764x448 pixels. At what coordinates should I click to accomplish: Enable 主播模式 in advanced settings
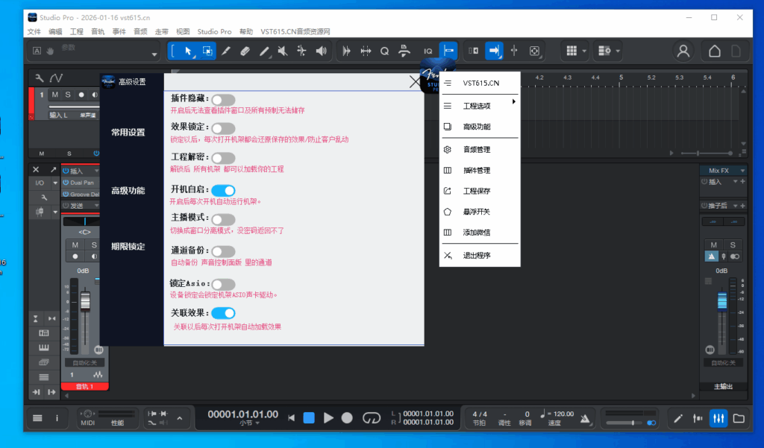pos(223,219)
